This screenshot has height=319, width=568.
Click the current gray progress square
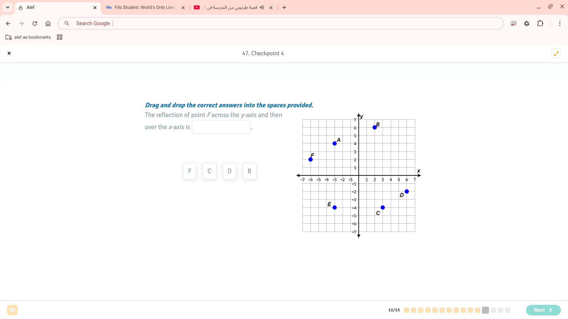pyautogui.click(x=485, y=310)
